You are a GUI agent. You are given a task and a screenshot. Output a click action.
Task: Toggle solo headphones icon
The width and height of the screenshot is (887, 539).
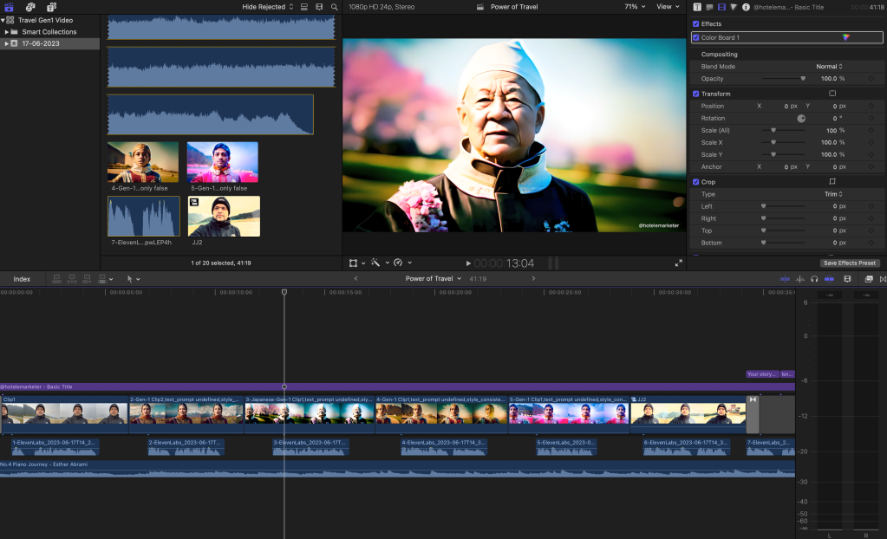[x=814, y=279]
